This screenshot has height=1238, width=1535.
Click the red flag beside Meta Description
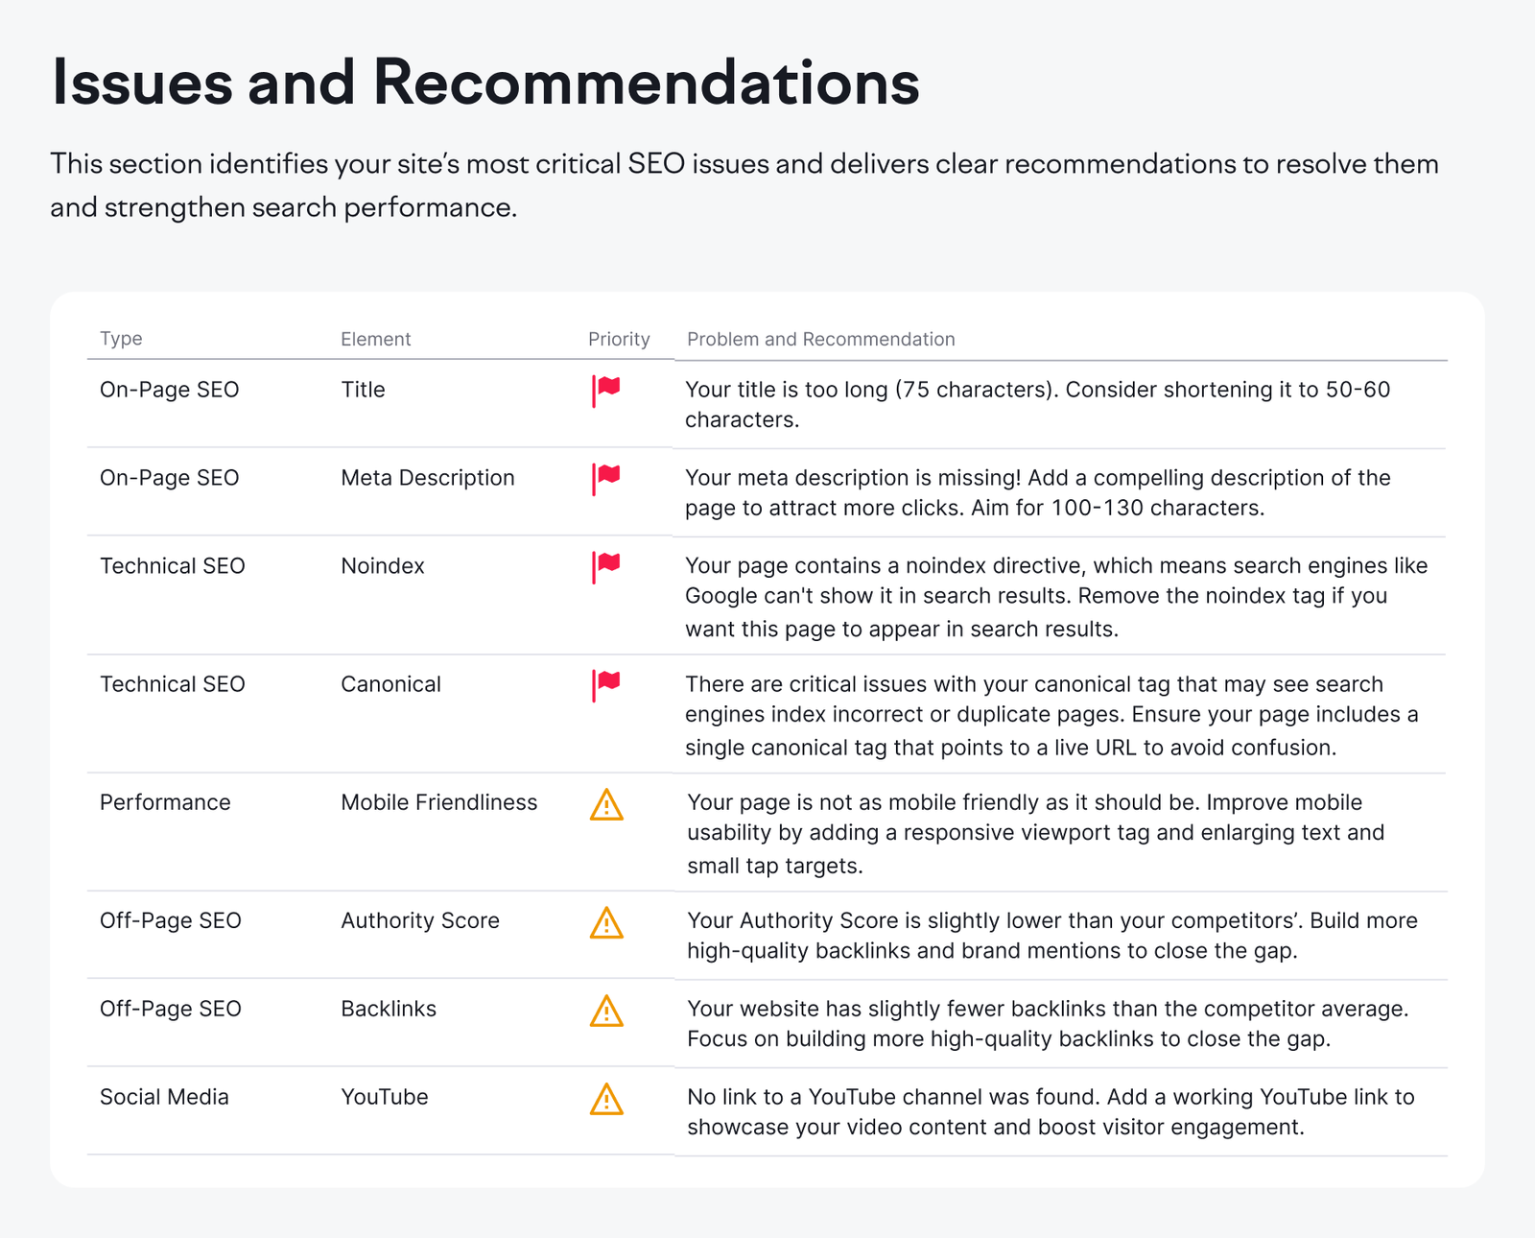click(605, 478)
